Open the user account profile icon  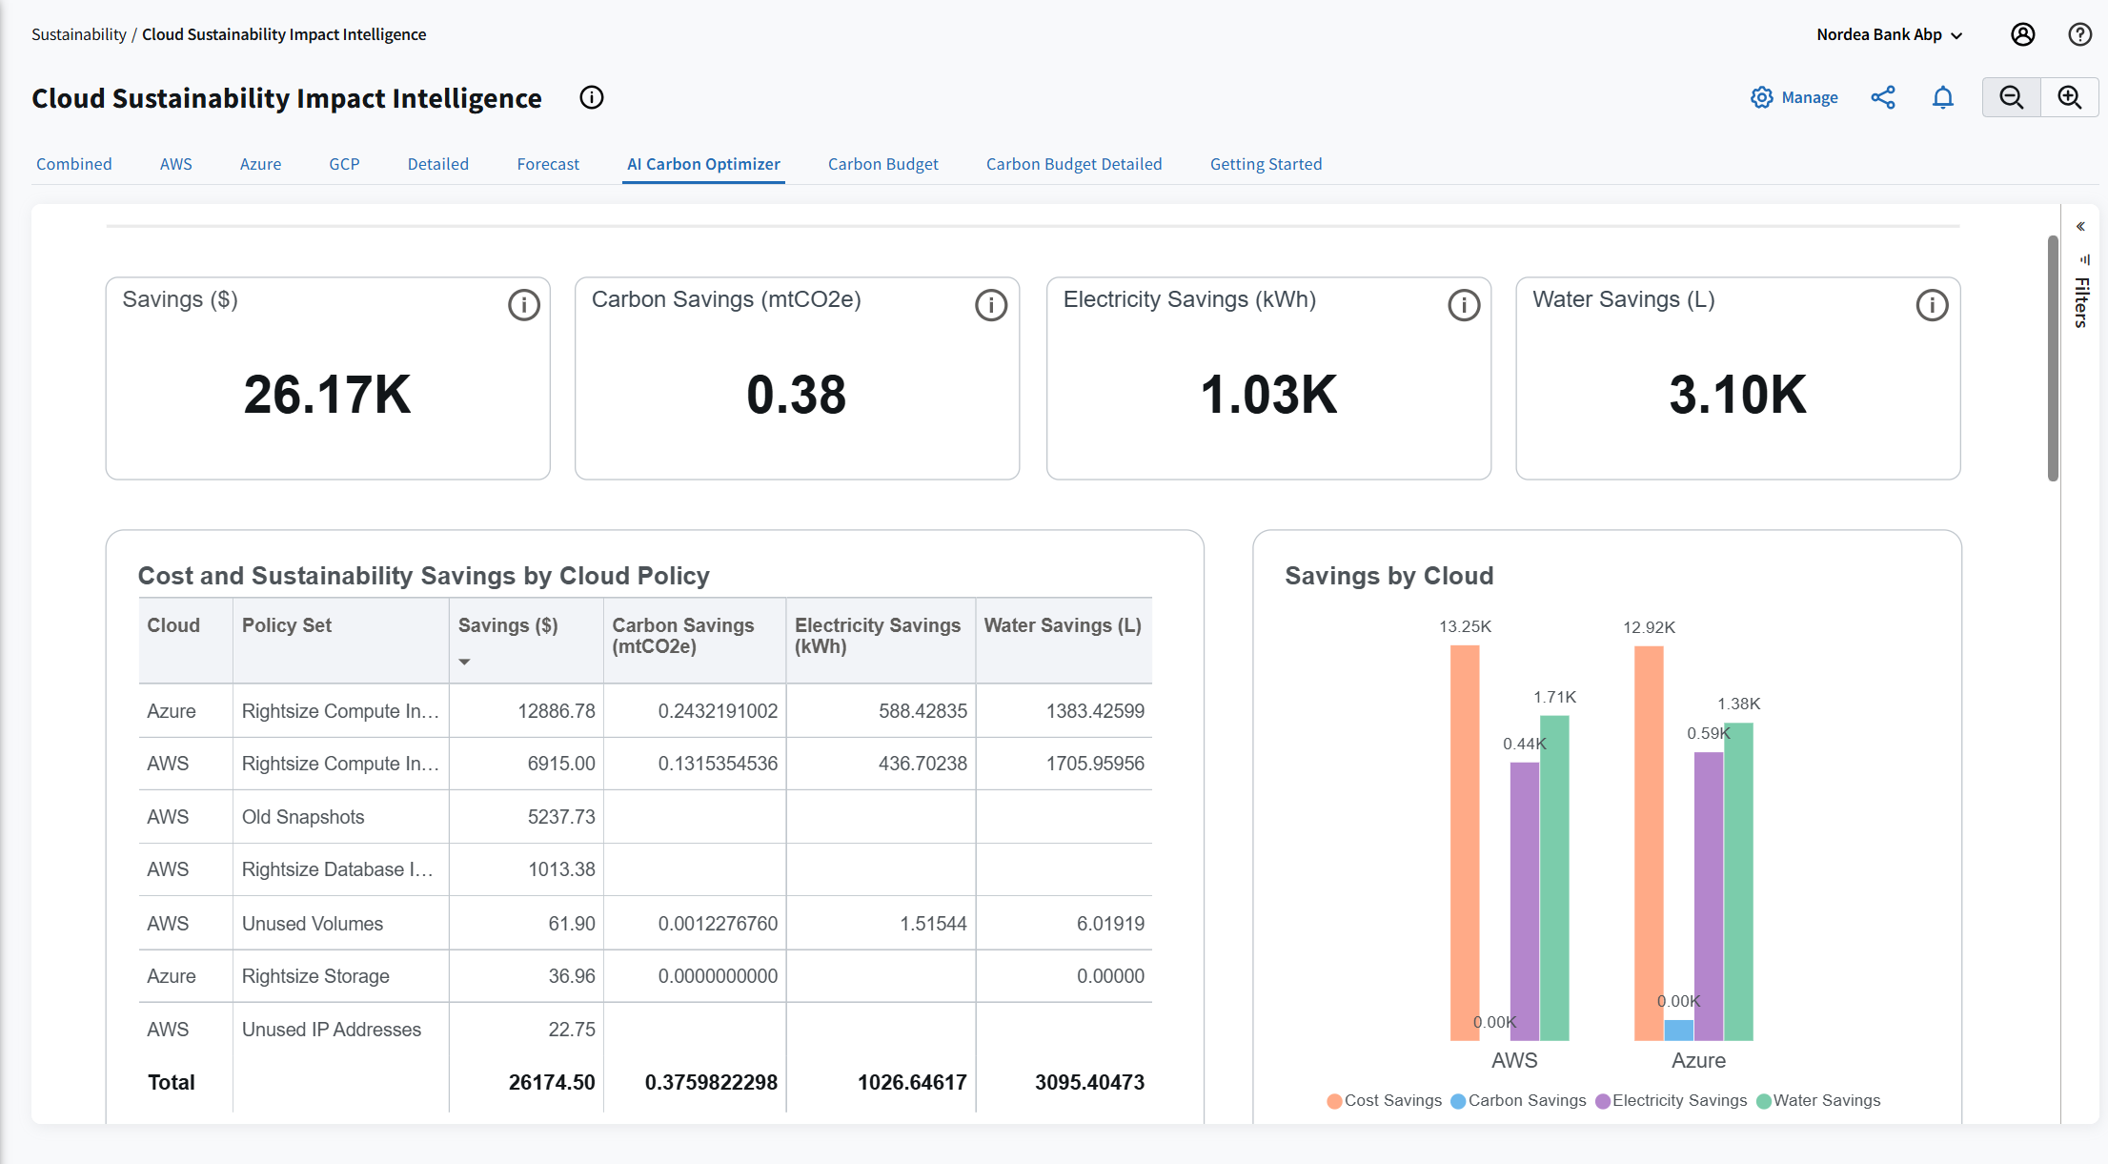[x=2022, y=34]
